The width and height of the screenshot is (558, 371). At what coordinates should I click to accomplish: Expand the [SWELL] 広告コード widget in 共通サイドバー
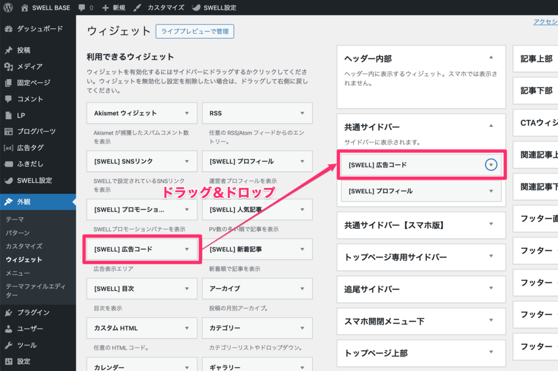tap(491, 165)
